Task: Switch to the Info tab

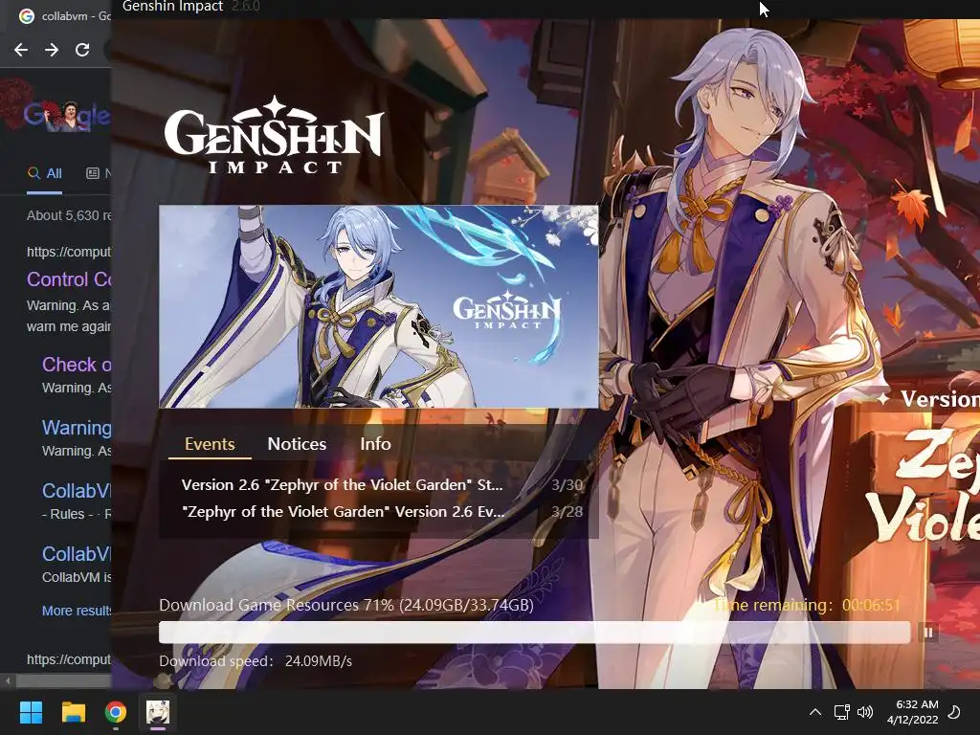Action: coord(375,444)
